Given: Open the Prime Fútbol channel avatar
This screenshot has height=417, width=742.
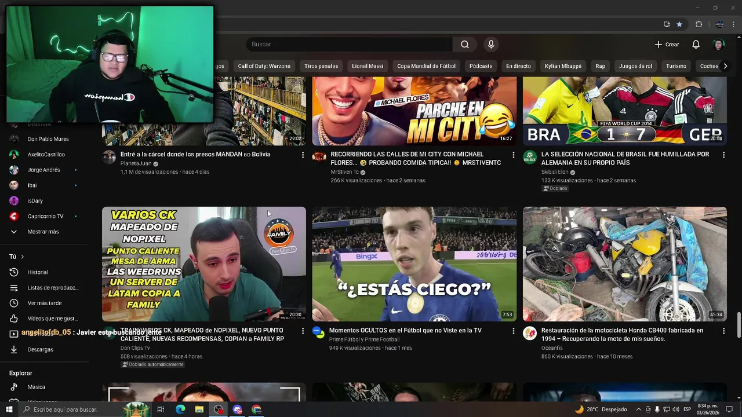Looking at the screenshot, I should pyautogui.click(x=319, y=333).
